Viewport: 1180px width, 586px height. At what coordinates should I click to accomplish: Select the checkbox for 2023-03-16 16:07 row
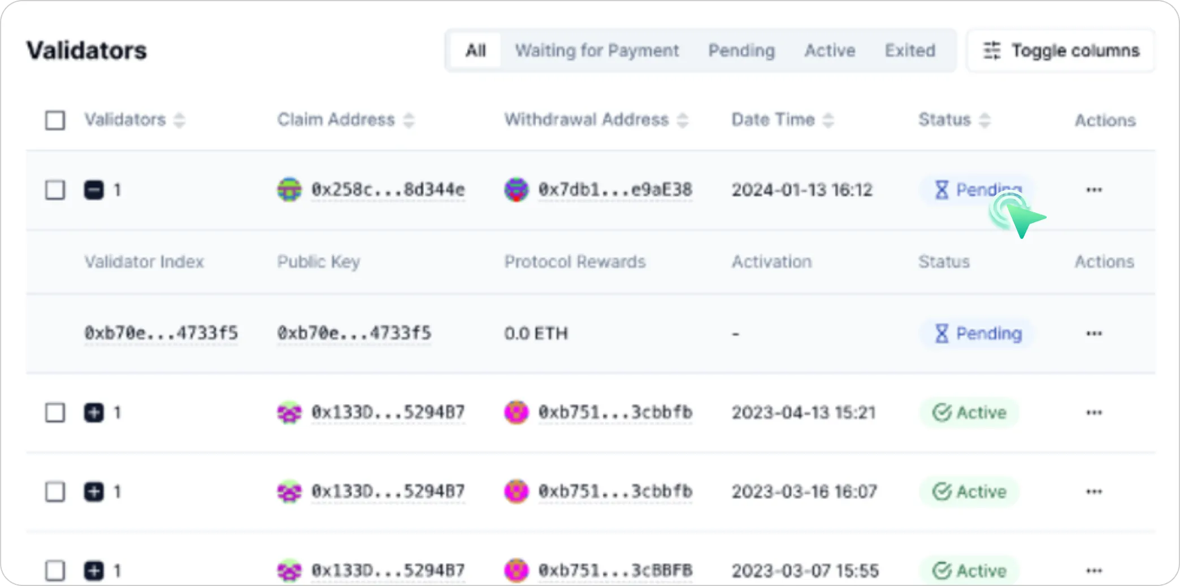coord(55,492)
